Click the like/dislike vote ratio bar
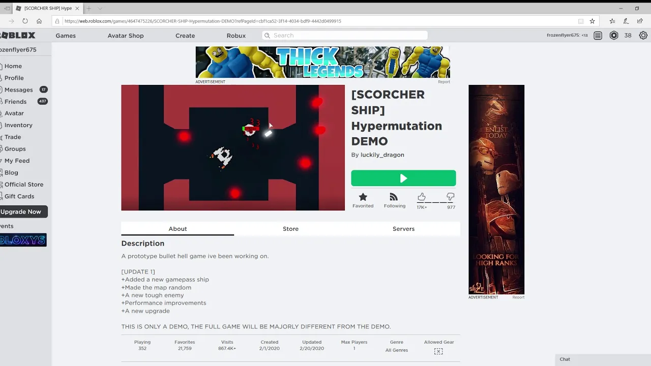The image size is (651, 366). 436,202
